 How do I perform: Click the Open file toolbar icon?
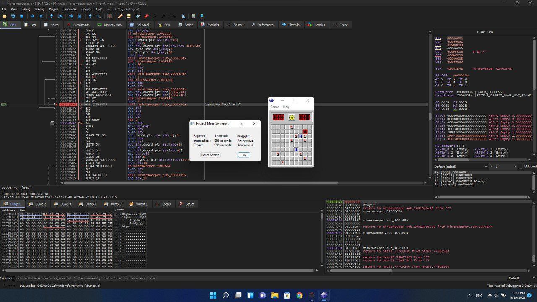click(5, 16)
